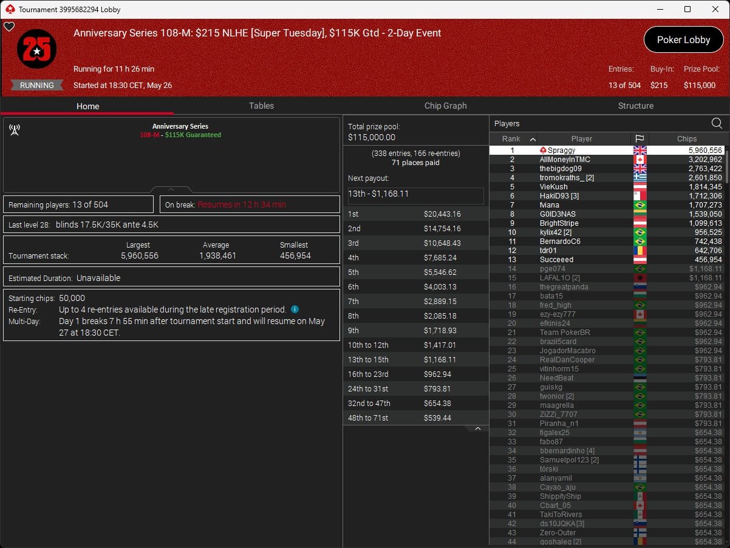Select player thebigdog09
This screenshot has height=548, width=730.
pos(607,168)
